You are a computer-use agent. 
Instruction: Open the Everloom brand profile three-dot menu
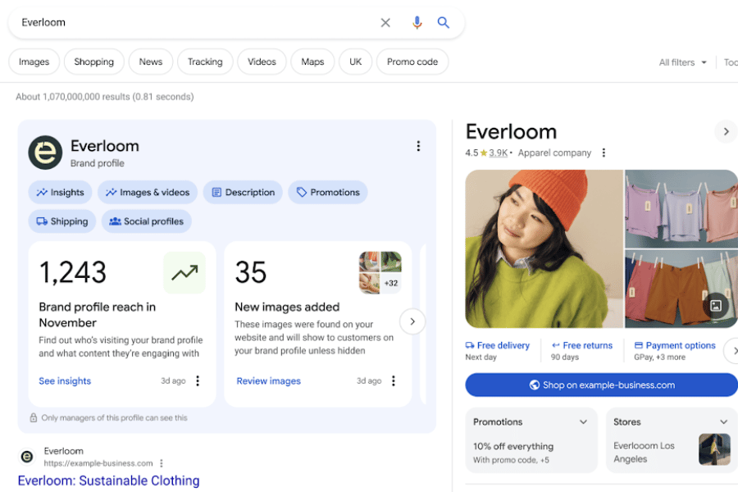(418, 146)
